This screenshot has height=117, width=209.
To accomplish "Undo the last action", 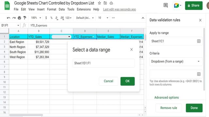I will pyautogui.click(x=8, y=18).
